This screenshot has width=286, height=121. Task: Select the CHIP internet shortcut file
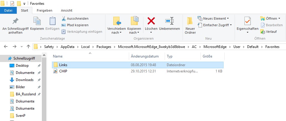(x=63, y=71)
